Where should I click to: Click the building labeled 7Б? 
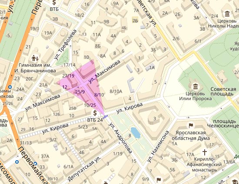point(135,20)
